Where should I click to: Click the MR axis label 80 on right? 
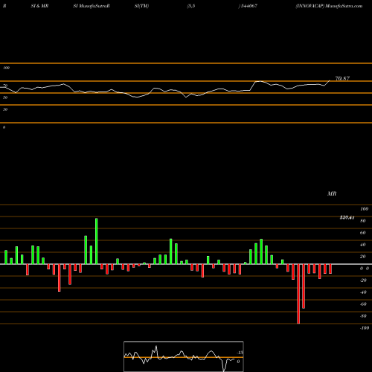pos(363,221)
